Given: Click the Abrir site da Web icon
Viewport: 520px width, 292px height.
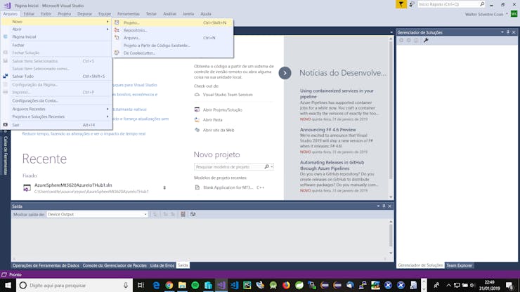Looking at the screenshot, I should coord(197,130).
